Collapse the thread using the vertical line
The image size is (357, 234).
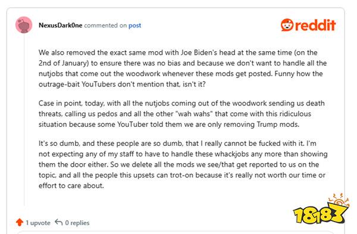point(24,120)
